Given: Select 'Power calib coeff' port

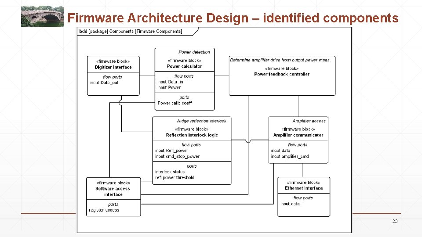Looking at the screenshot, I should (x=175, y=103).
